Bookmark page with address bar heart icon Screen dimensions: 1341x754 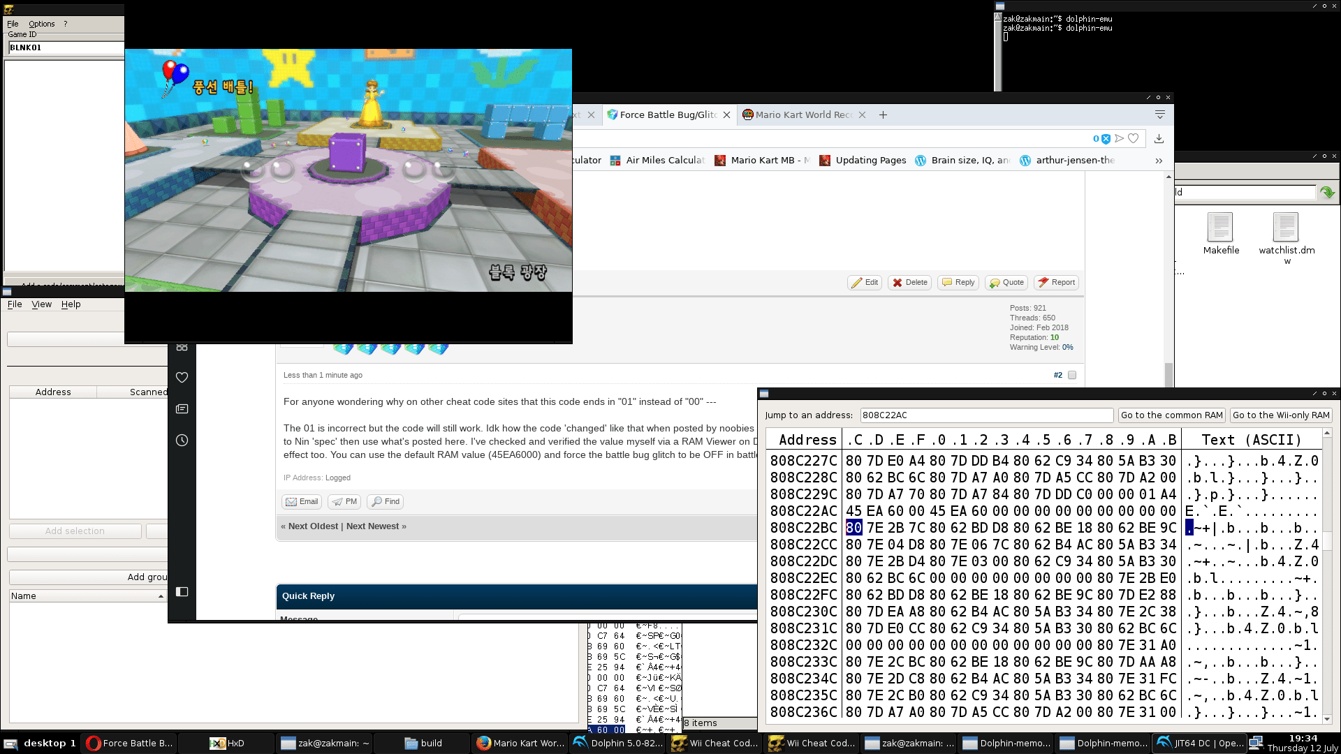pyautogui.click(x=1134, y=139)
